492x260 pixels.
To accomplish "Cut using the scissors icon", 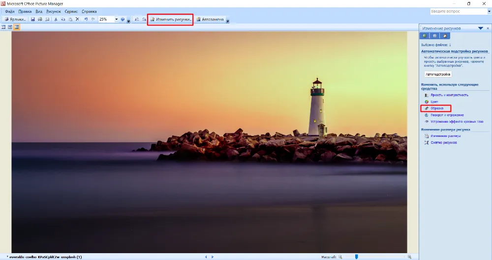I will (56, 19).
